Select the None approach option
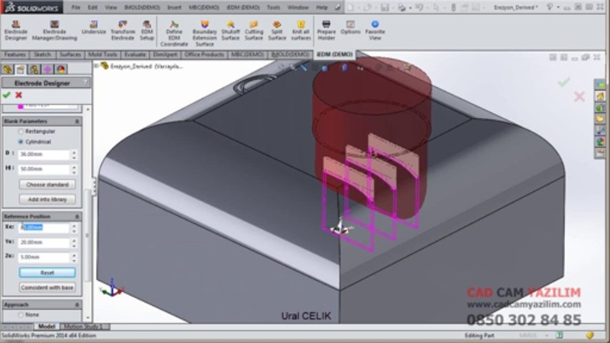This screenshot has height=343, width=610. [x=21, y=315]
